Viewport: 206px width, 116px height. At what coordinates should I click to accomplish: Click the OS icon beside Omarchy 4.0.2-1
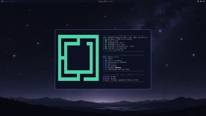click(x=104, y=57)
